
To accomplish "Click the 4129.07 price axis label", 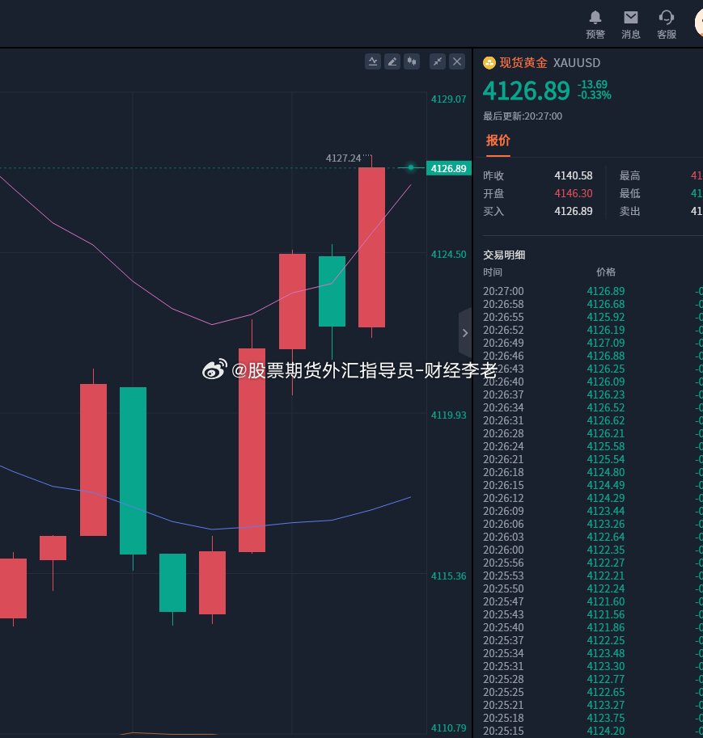I will (448, 99).
